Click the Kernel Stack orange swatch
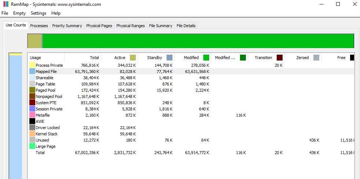 pyautogui.click(x=32, y=134)
